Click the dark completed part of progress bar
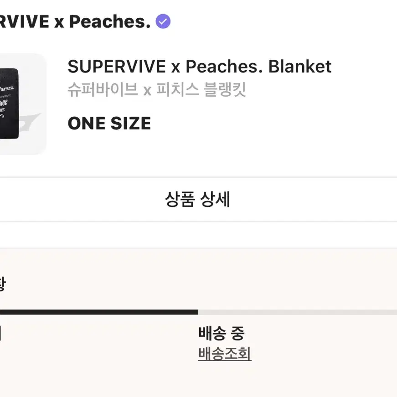This screenshot has width=397, height=397. click(99, 312)
